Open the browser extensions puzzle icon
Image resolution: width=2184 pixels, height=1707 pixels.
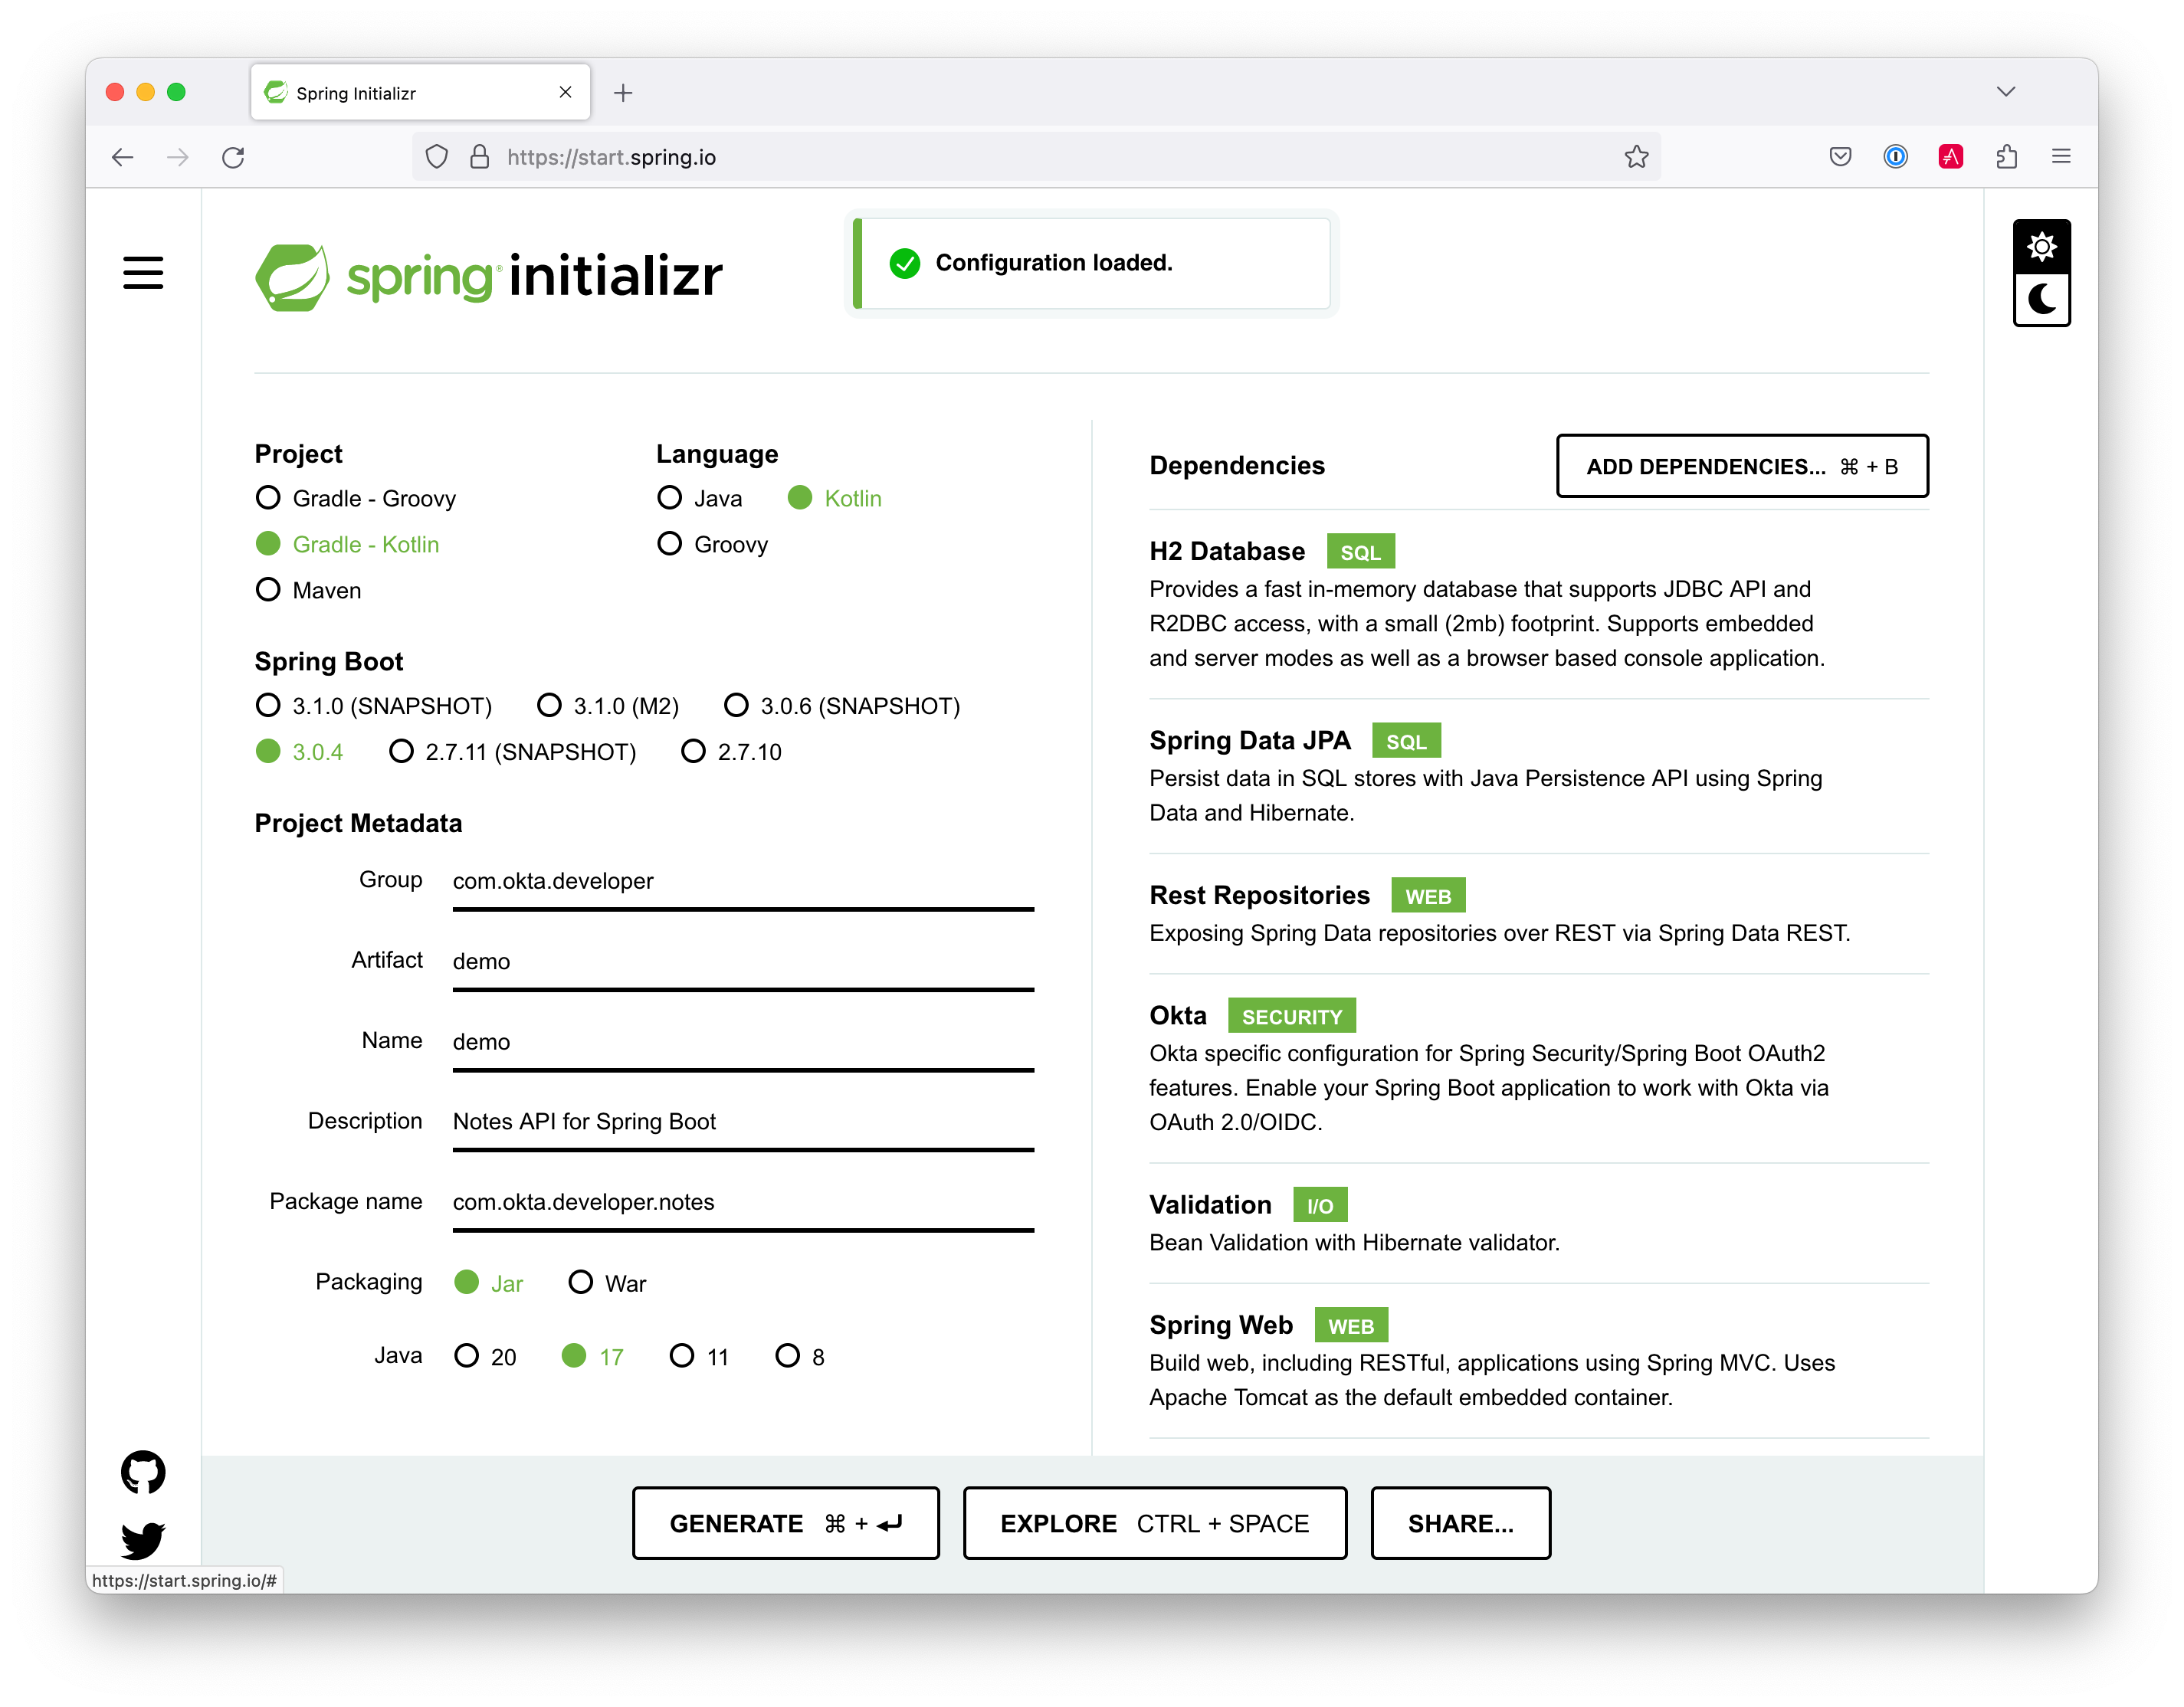2006,157
